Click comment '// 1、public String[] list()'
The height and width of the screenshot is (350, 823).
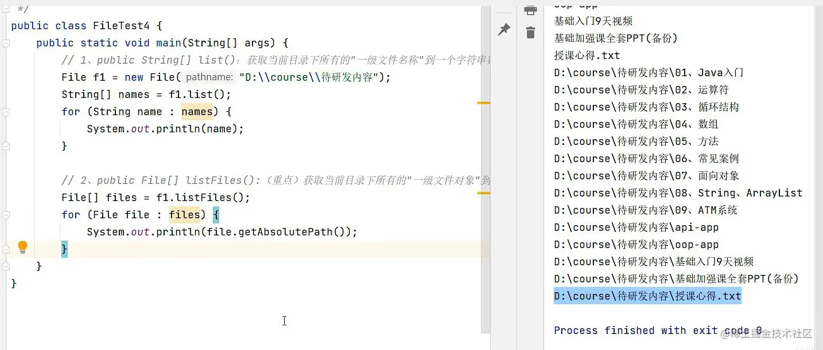[150, 60]
